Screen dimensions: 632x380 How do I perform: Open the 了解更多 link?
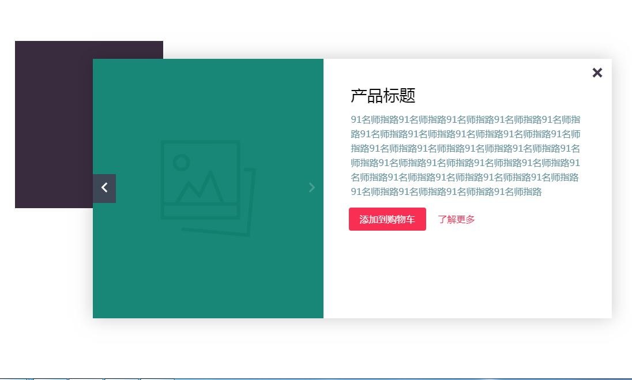point(456,220)
